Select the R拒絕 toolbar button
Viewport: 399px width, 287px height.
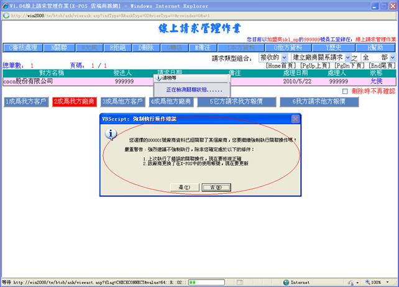pyautogui.click(x=117, y=47)
